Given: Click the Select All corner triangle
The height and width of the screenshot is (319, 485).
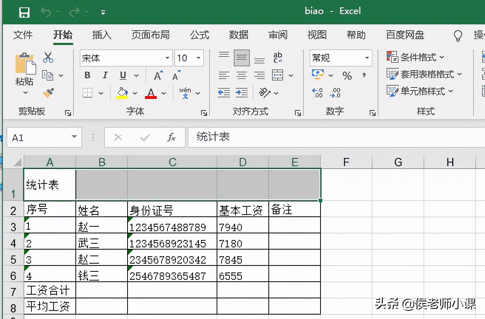Looking at the screenshot, I should (x=18, y=162).
